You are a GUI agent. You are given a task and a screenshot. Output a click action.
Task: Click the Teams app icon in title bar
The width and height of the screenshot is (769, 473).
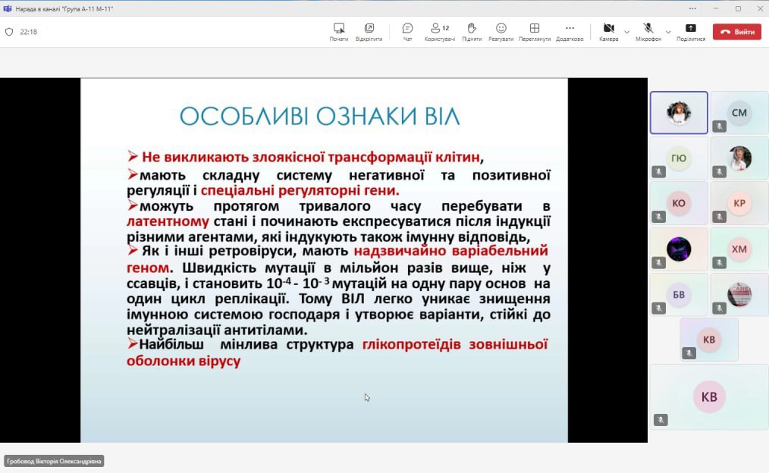[x=8, y=8]
